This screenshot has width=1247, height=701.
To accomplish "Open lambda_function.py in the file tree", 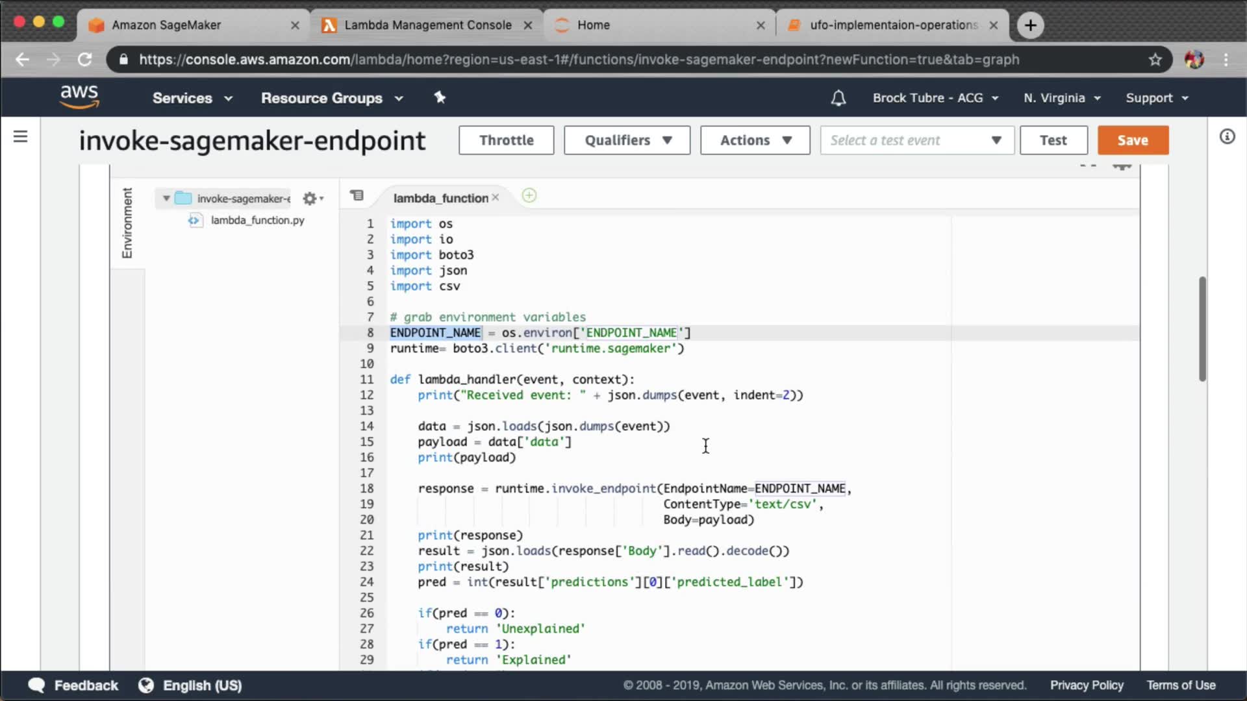I will click(257, 220).
